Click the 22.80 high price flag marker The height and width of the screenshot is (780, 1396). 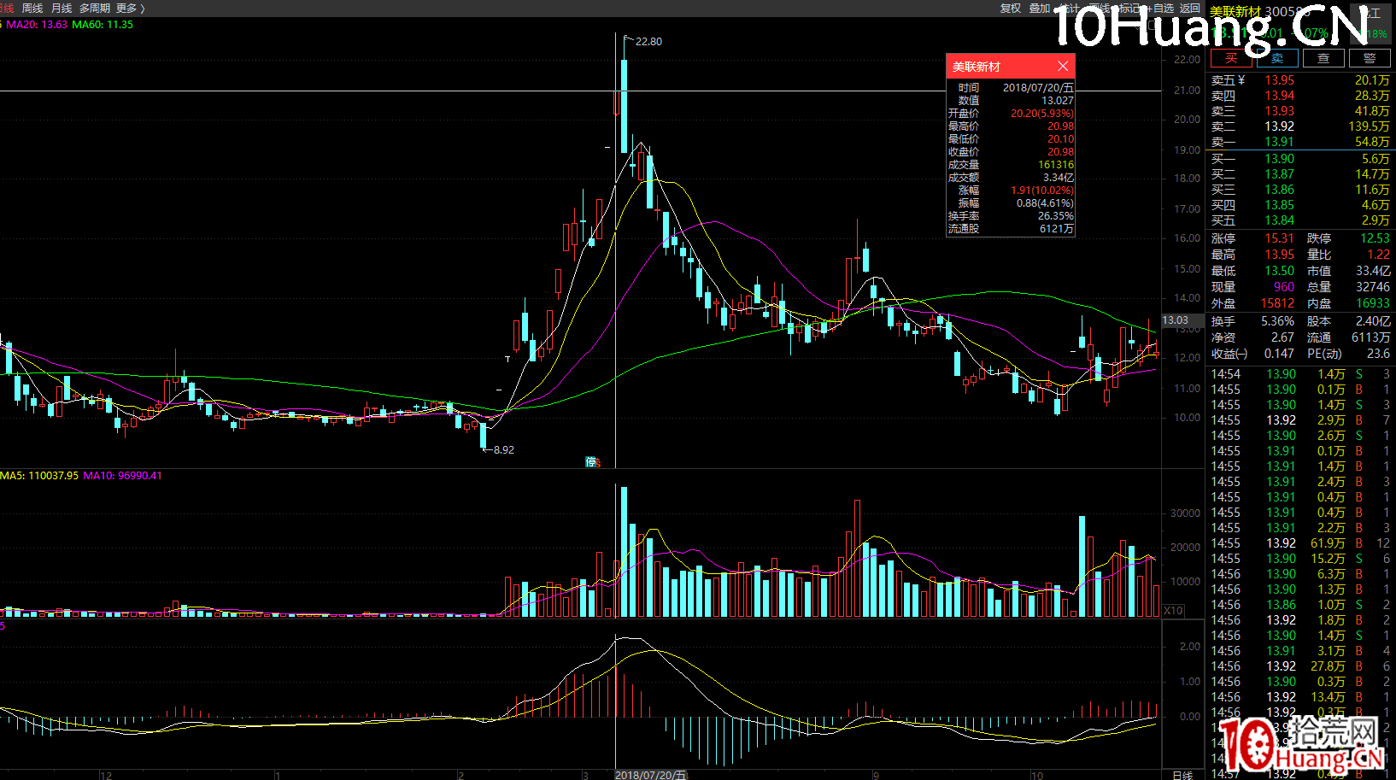click(x=647, y=41)
